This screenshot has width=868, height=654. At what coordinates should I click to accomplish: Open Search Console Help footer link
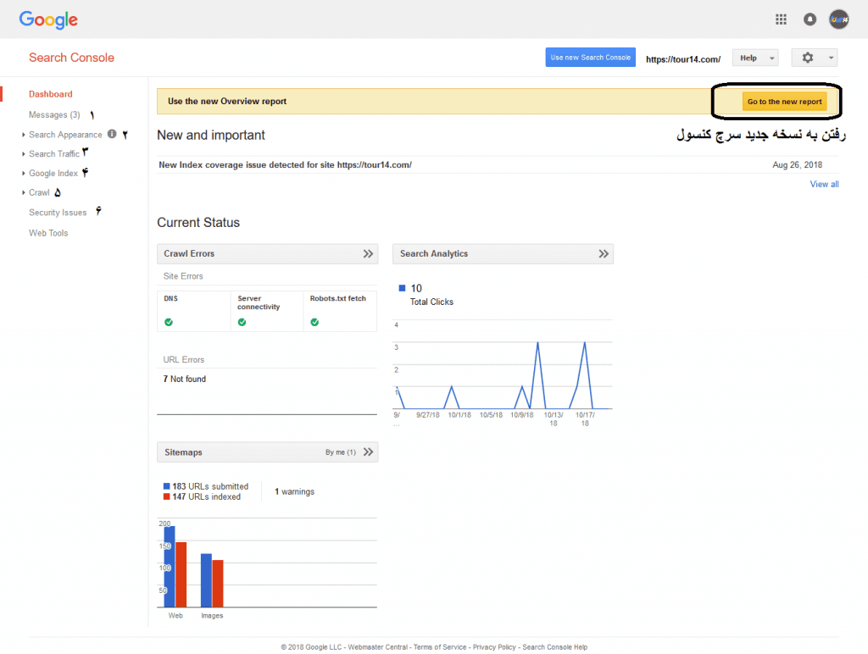[x=554, y=647]
